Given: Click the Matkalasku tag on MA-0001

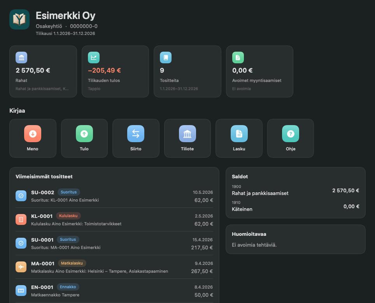Looking at the screenshot, I should (72, 263).
